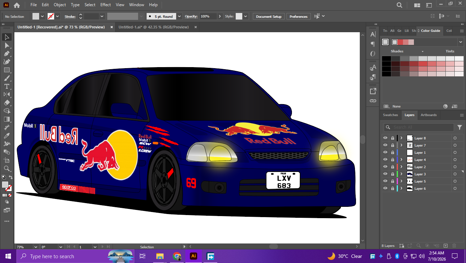Select the Direct Selection tool
The height and width of the screenshot is (263, 466).
tap(7, 45)
